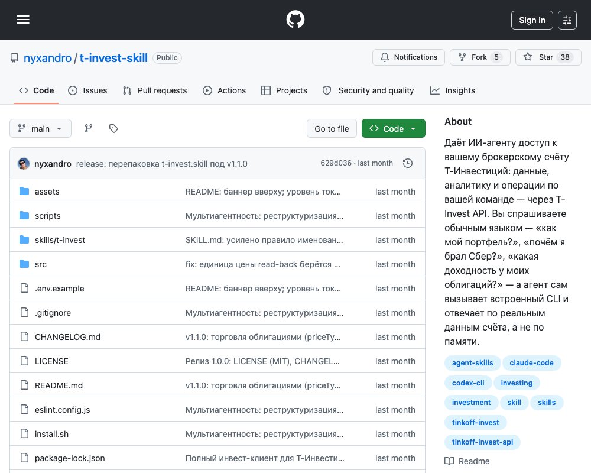Open the nyxandro owner profile link
Viewport: 591px width, 473px height.
click(x=47, y=58)
